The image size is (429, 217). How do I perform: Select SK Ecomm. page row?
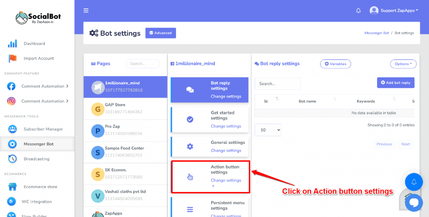click(x=125, y=174)
